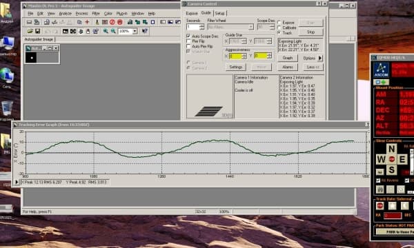Switch to the Setup tab in Camera Control
The width and height of the screenshot is (414, 248).
click(x=219, y=13)
